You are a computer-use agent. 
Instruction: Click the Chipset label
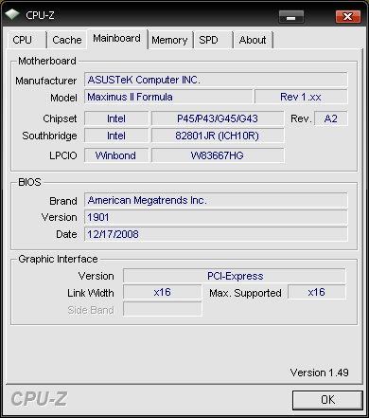tap(60, 118)
